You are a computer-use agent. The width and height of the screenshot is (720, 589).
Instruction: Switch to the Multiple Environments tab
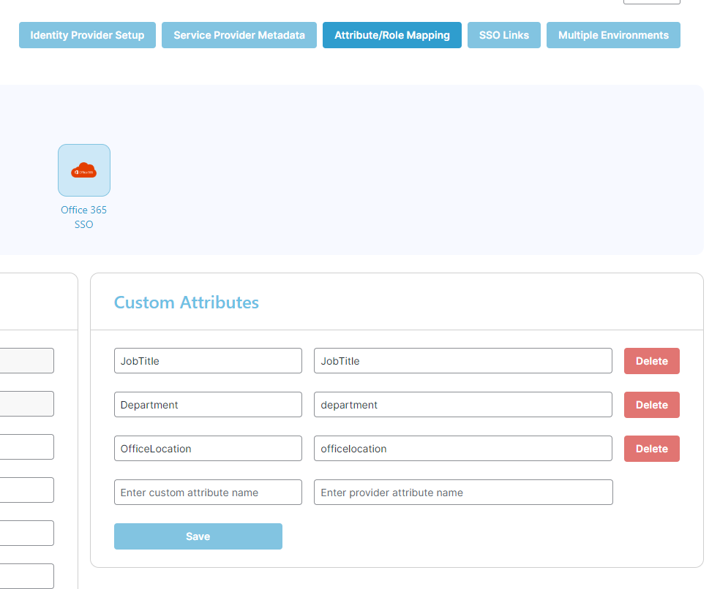(613, 34)
